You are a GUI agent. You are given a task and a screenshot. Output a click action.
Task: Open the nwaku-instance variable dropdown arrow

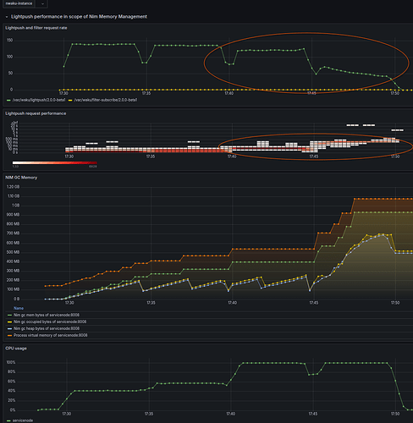42,3
